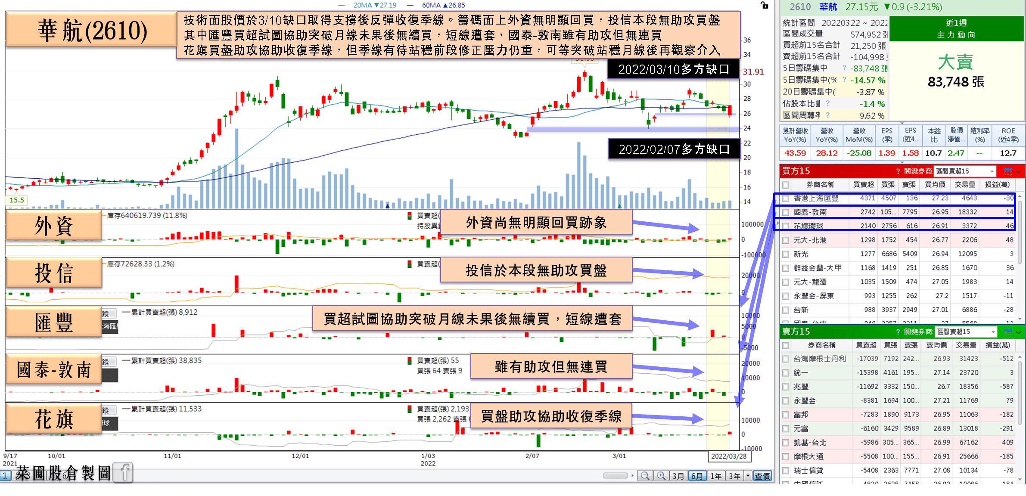1026x496 pixels.
Task: Tick the checkbox for 台灣摩根士丹利
Action: (786, 359)
